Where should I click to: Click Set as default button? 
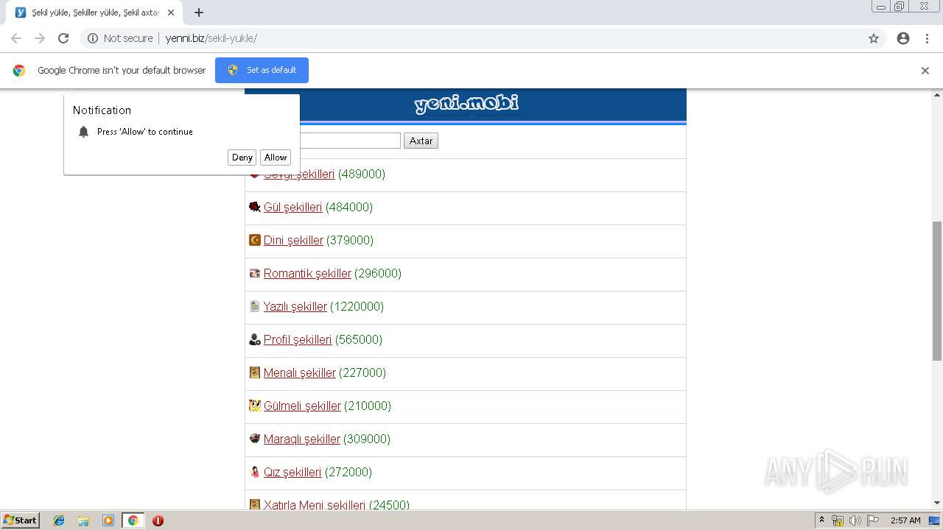pos(262,71)
